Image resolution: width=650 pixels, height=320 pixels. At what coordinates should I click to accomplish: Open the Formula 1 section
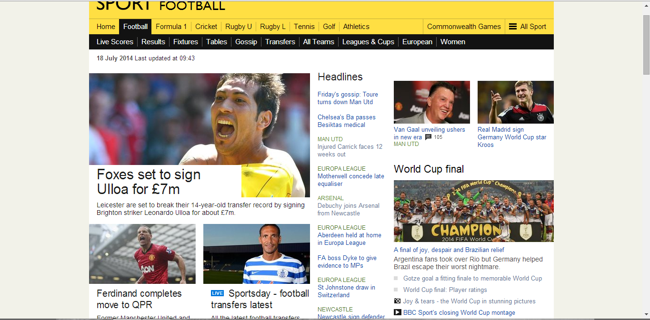[171, 27]
